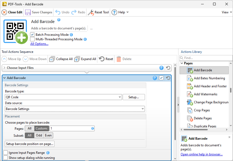Expand Choose Input Files section
This screenshot has width=233, height=161.
coord(5,68)
